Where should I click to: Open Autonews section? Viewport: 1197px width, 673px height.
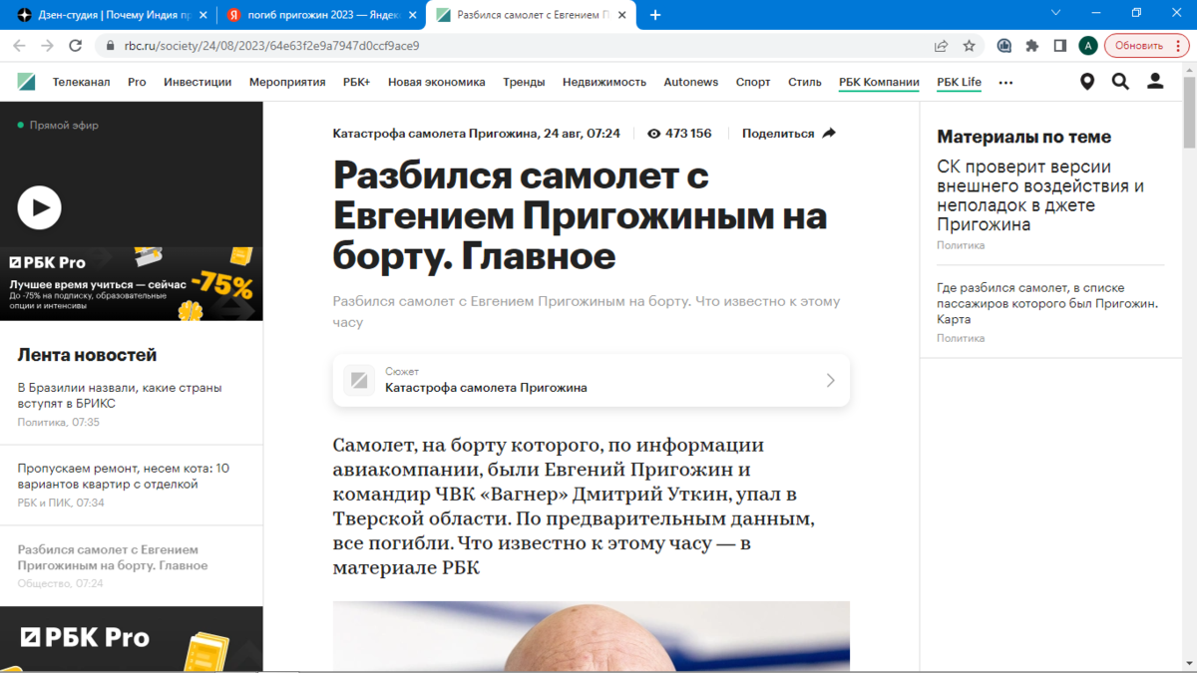click(x=691, y=82)
